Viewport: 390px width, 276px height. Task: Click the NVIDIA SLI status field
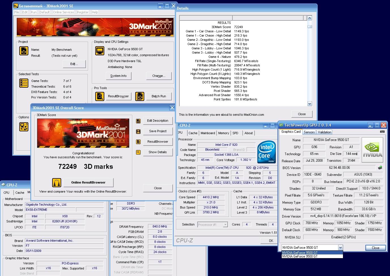point(343,237)
